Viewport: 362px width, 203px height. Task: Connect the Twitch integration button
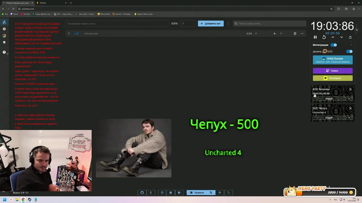click(333, 71)
